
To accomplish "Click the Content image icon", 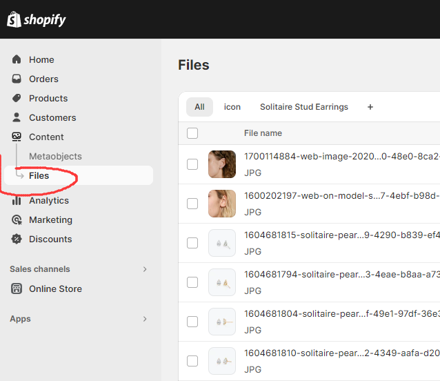I will coord(17,137).
